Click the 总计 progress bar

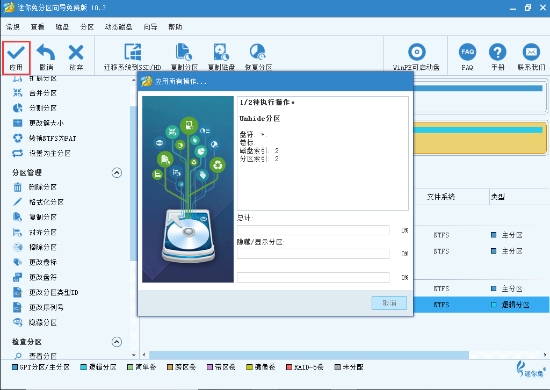click(x=313, y=230)
